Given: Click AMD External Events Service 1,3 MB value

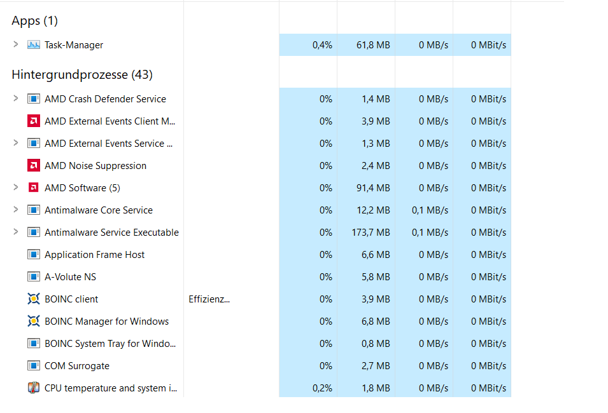Looking at the screenshot, I should tap(376, 144).
